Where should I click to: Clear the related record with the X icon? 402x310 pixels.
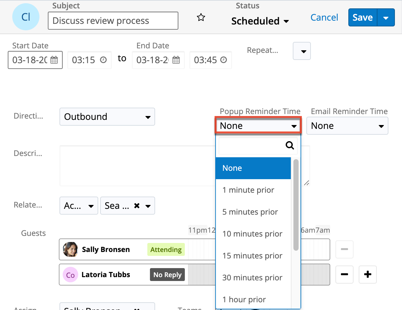[x=137, y=206]
